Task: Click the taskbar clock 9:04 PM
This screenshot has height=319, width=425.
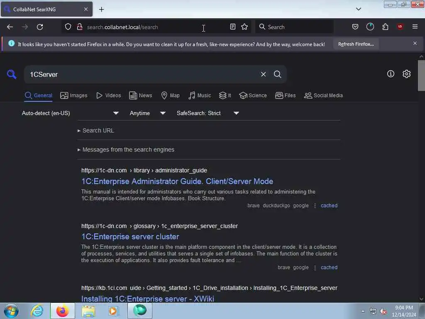Action: tap(404, 308)
